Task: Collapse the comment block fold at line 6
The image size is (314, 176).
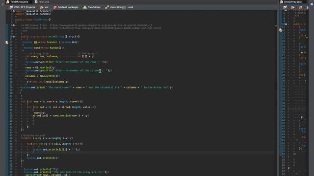Action: [14, 25]
